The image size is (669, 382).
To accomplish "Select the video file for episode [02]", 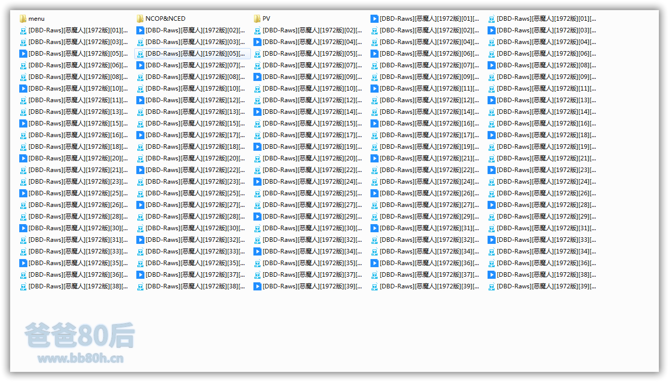I will [x=191, y=30].
